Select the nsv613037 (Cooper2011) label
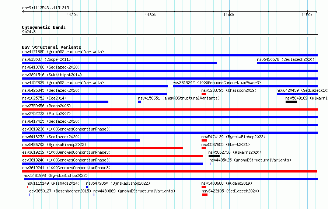This screenshot has height=209, width=328. (46, 59)
